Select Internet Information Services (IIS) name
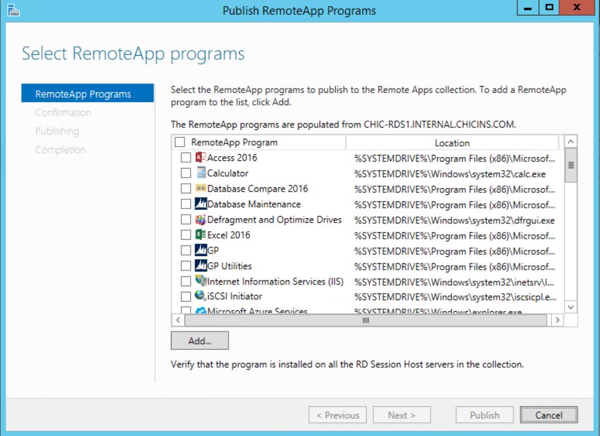 276,281
